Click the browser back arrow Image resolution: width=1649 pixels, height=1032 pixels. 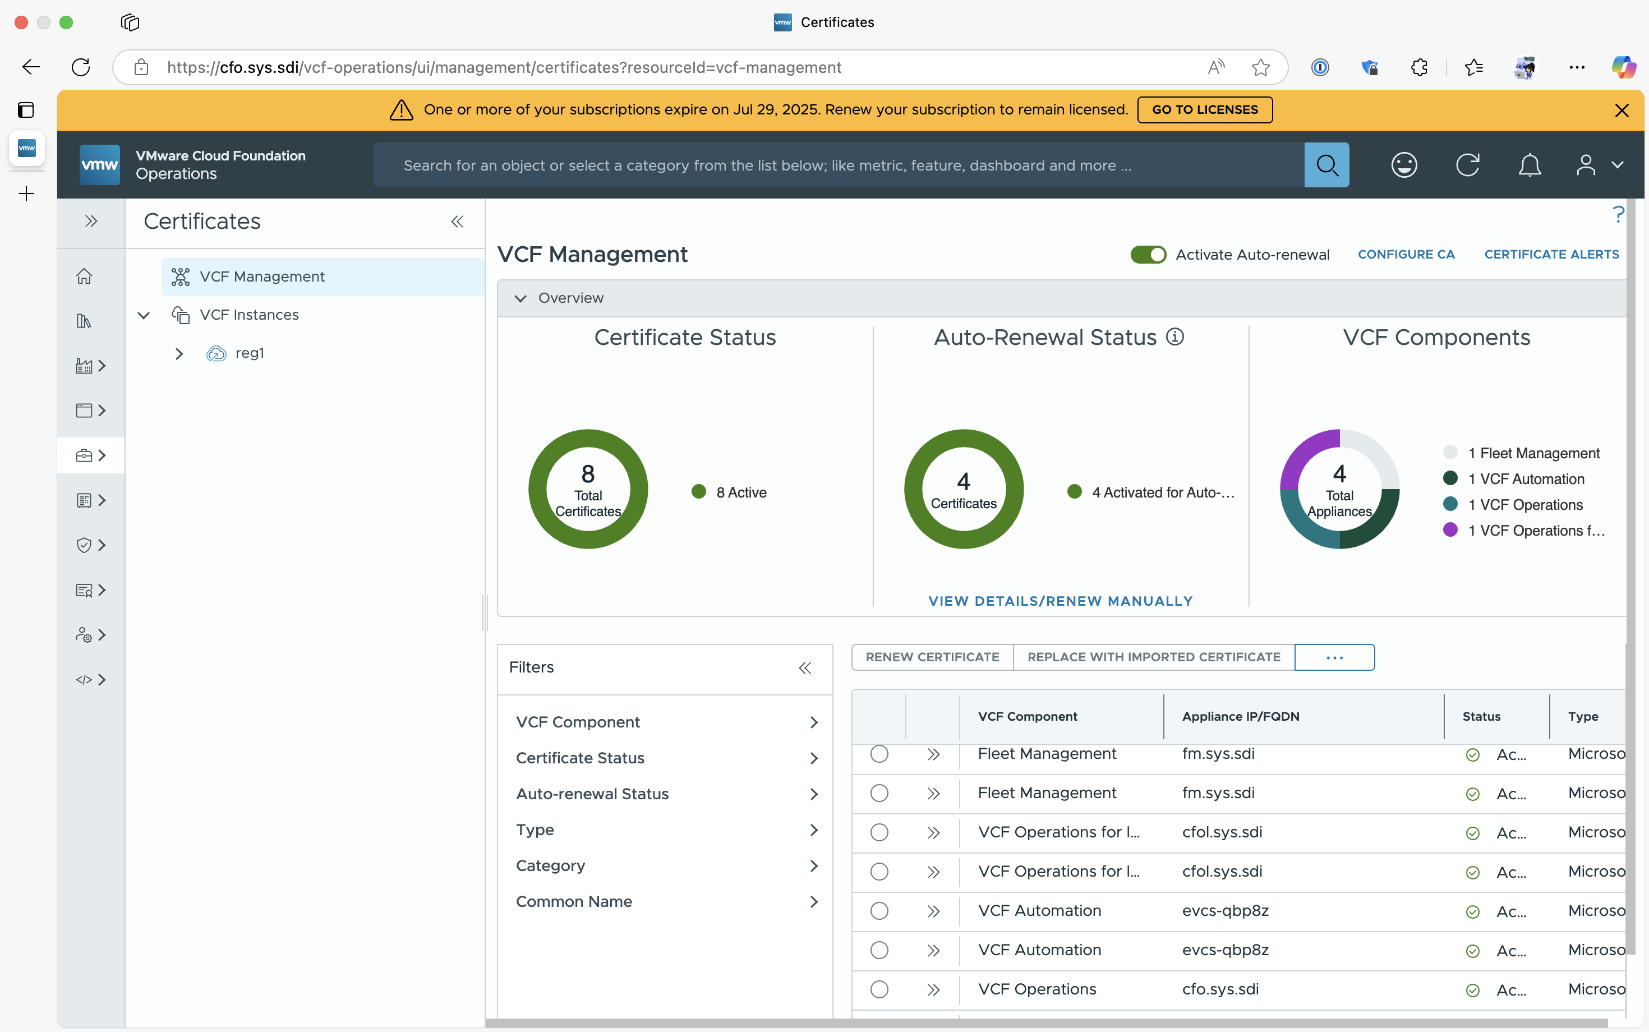point(31,67)
